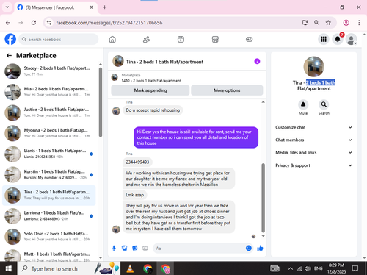Send a thumbs up like
The width and height of the screenshot is (367, 275).
coord(260,249)
